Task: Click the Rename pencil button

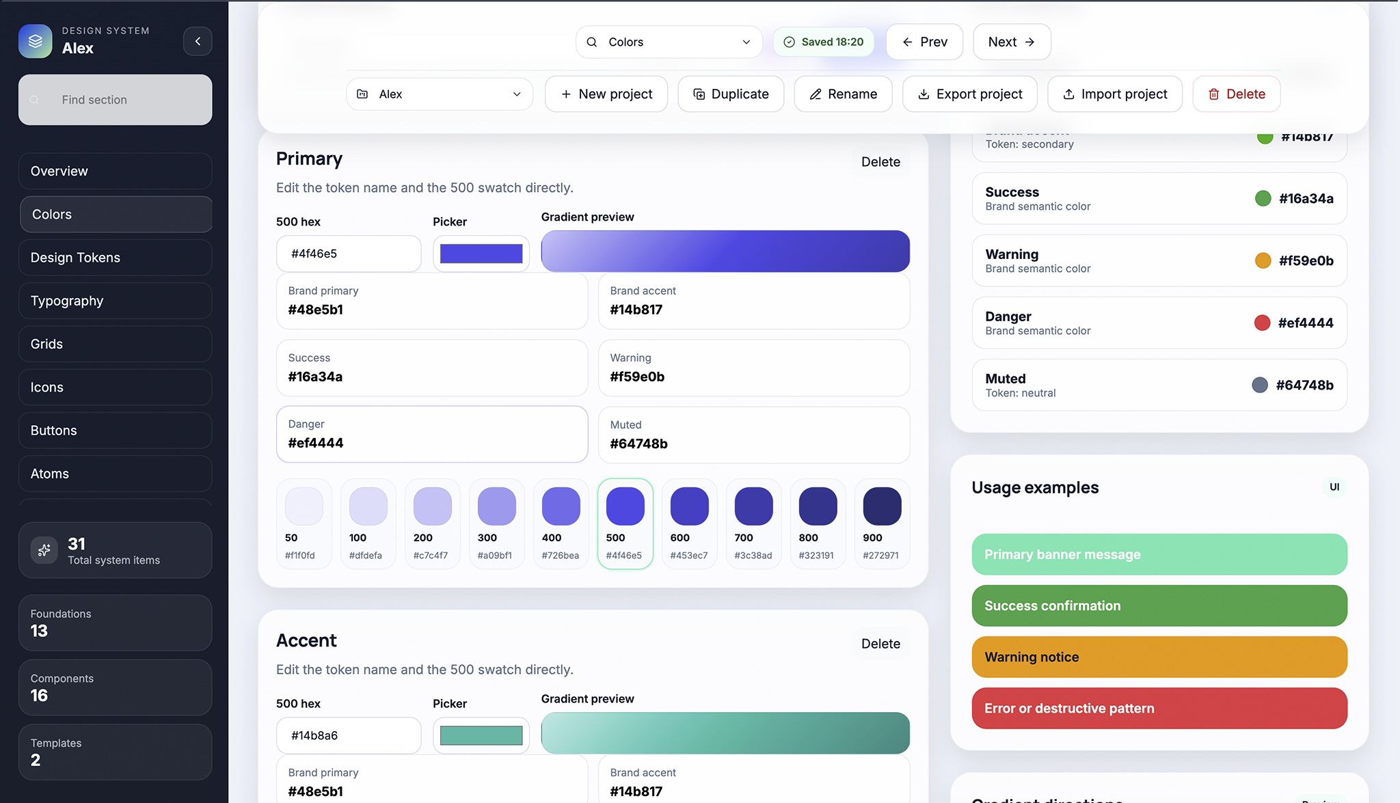Action: pos(843,94)
